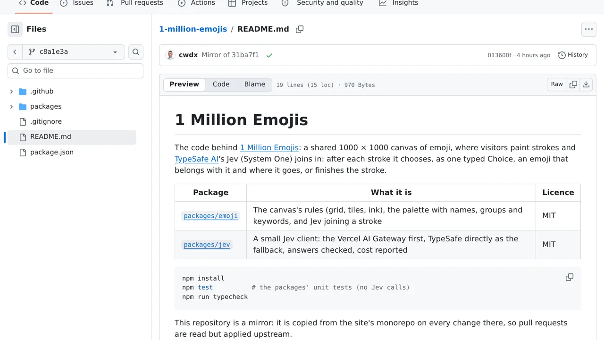This screenshot has height=340, width=604.
Task: Open the Code tab
Action: tap(34, 3)
